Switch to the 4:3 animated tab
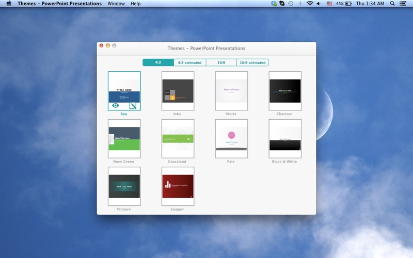The image size is (413, 258). [x=189, y=62]
